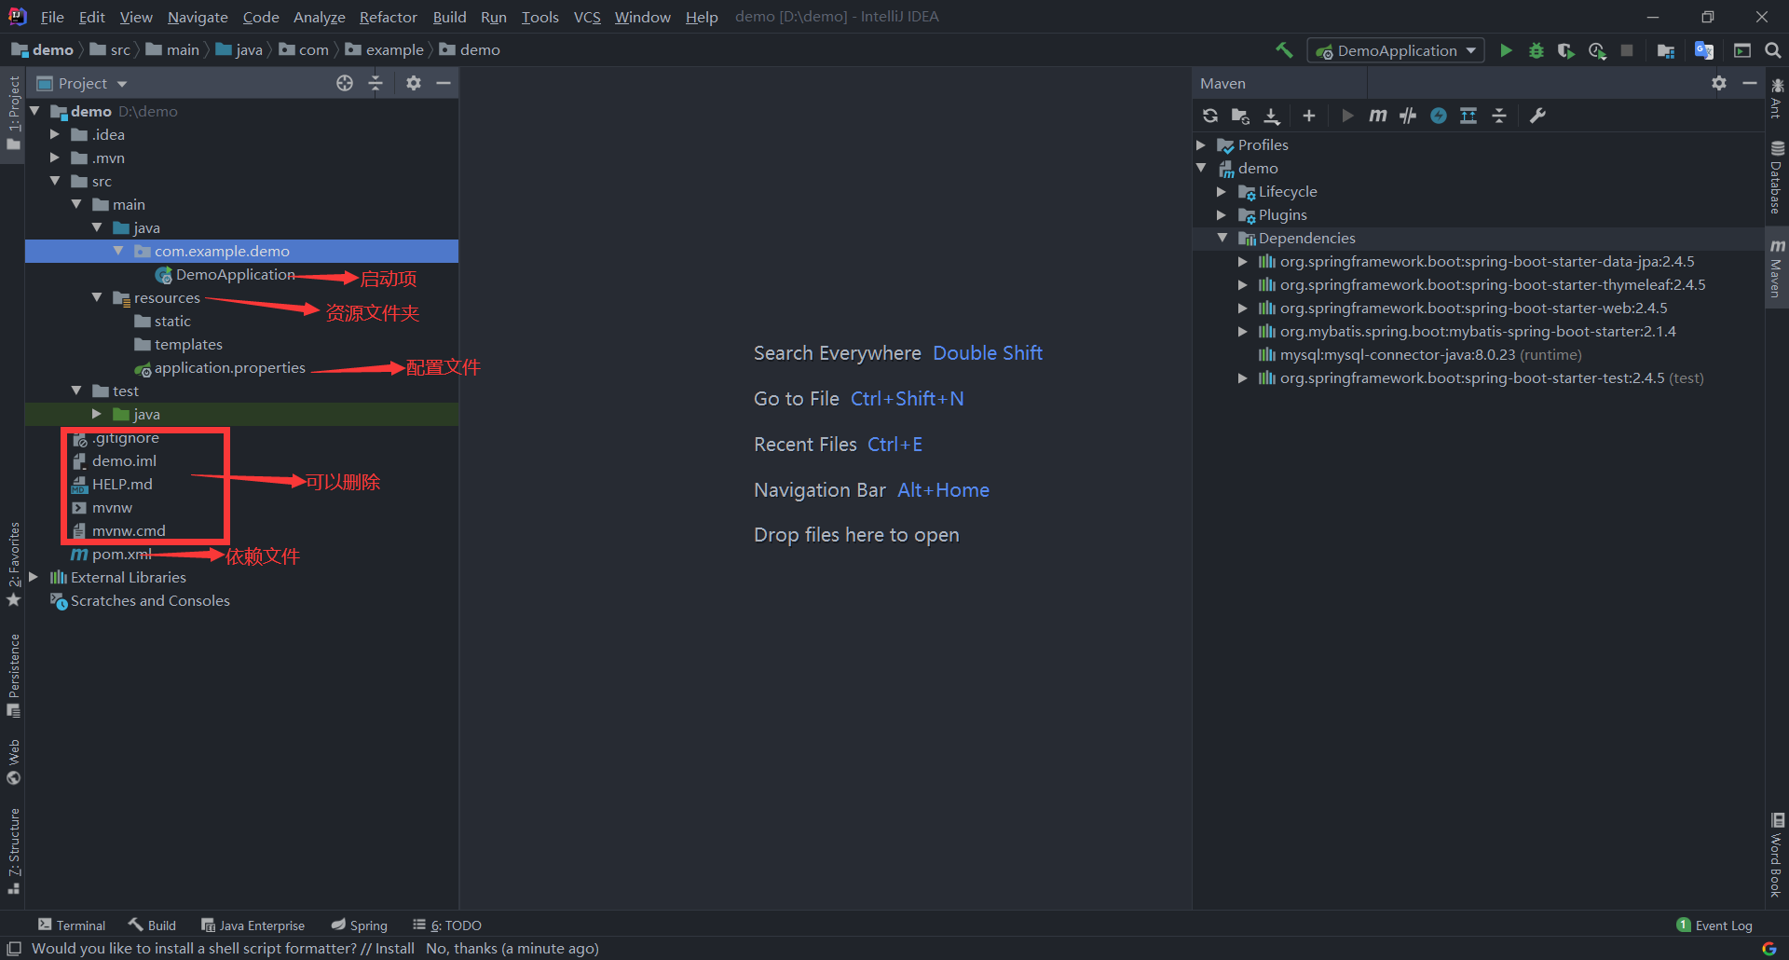Open the Database side tab
Image resolution: width=1789 pixels, height=960 pixels.
[x=1777, y=177]
